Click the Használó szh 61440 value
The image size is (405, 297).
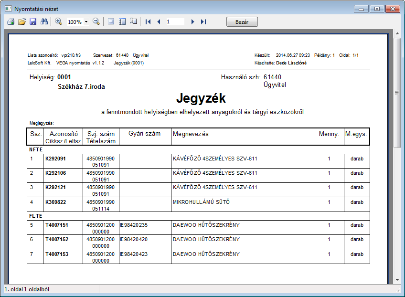click(272, 77)
